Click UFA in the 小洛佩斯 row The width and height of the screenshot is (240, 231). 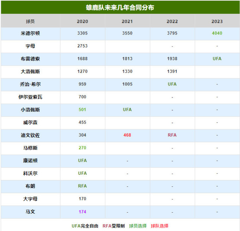(x=127, y=109)
